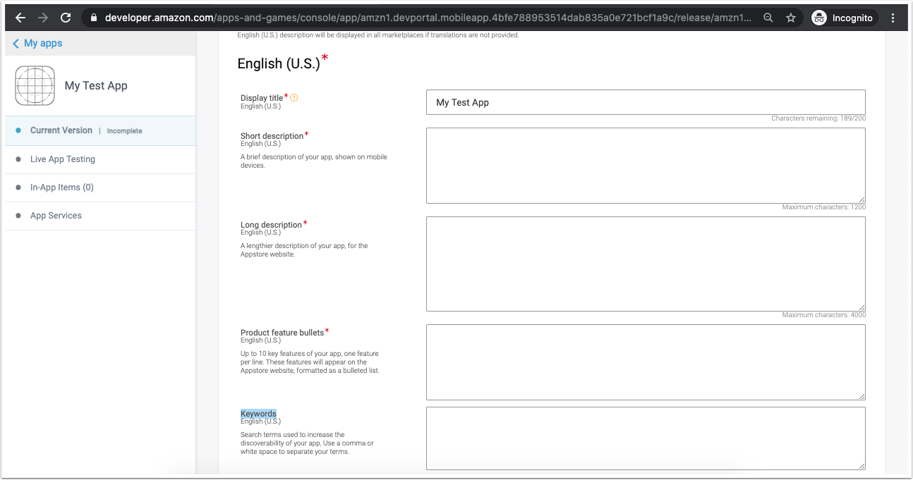The image size is (913, 480).
Task: Go back via My apps link
Action: tap(37, 43)
